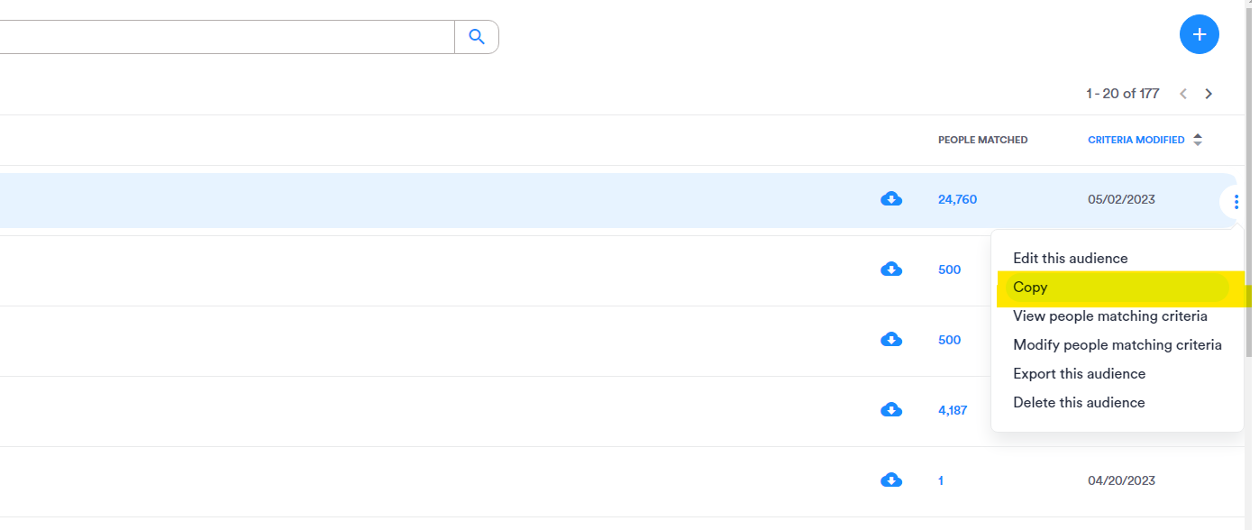Go to next page of results
The width and height of the screenshot is (1259, 530).
(x=1209, y=94)
